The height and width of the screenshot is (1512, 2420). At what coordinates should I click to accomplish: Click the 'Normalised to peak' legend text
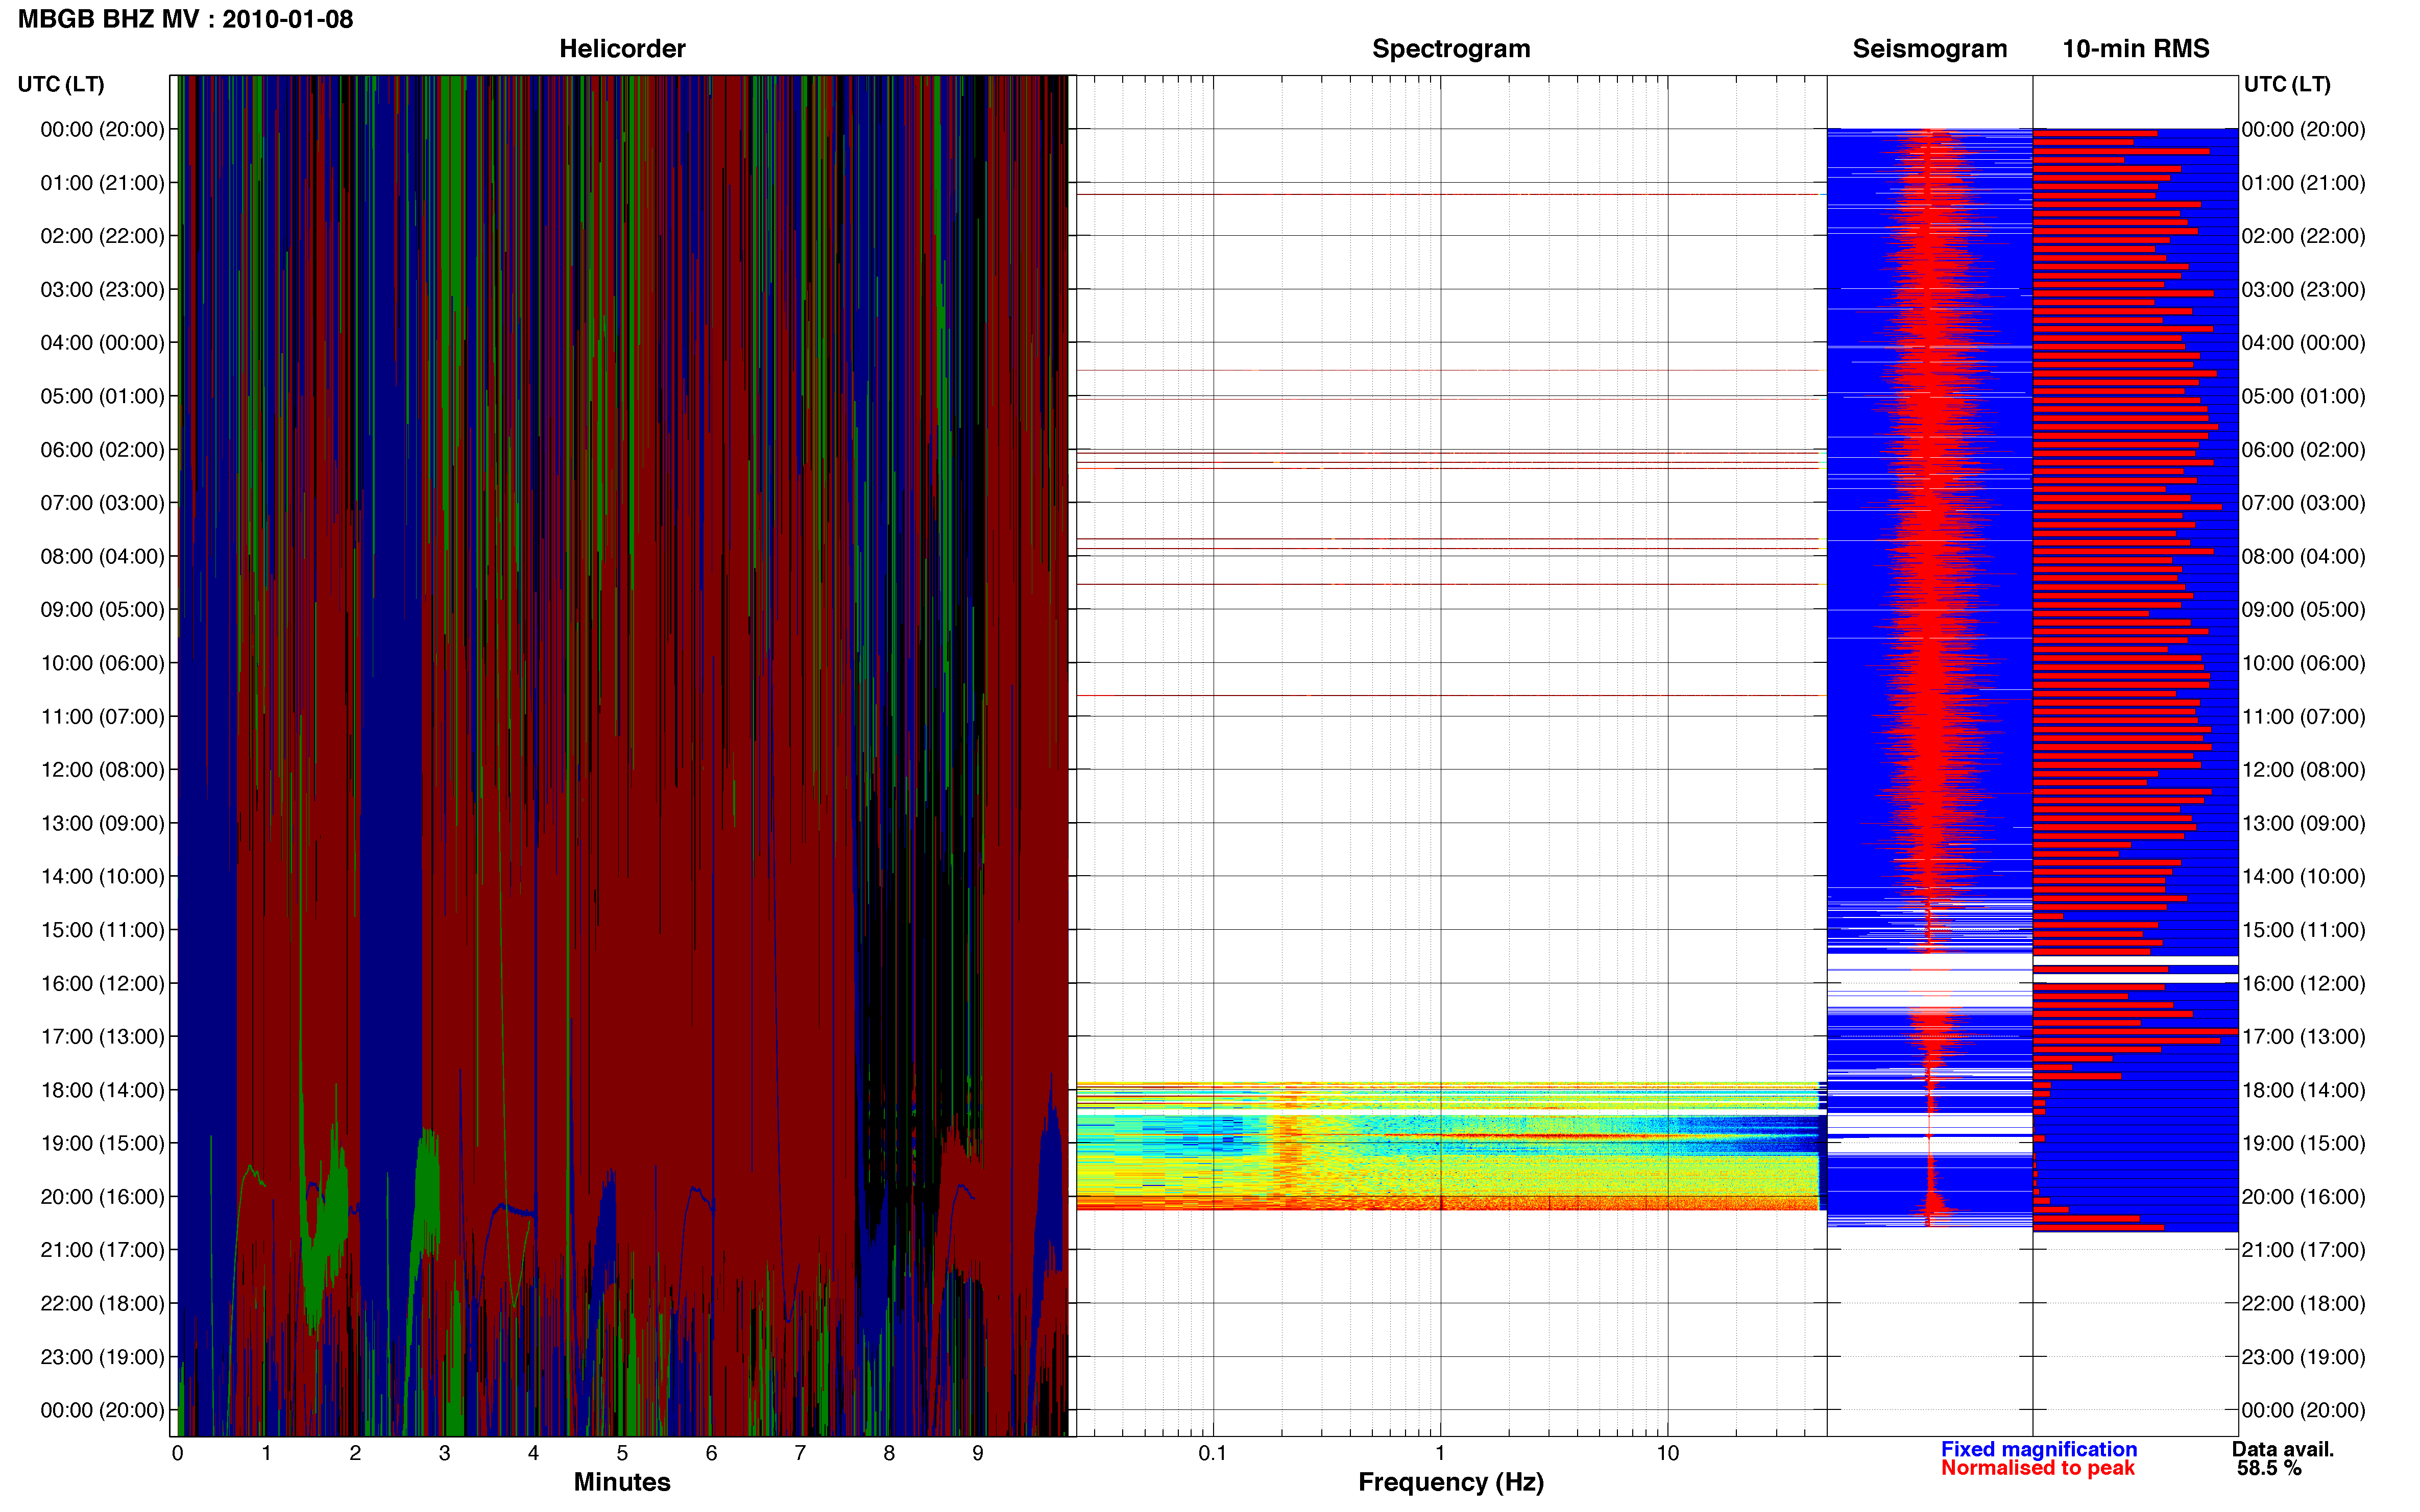click(x=2038, y=1468)
